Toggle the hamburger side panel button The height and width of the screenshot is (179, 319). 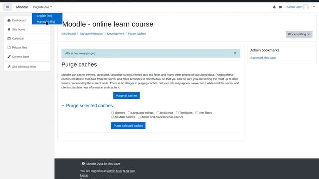pyautogui.click(x=7, y=7)
